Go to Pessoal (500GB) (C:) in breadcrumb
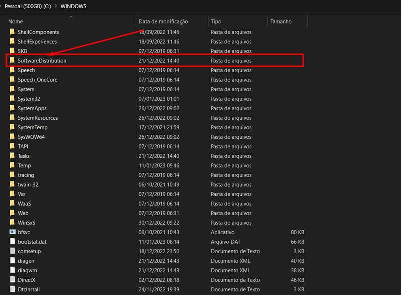The height and width of the screenshot is (295, 401). pos(28,6)
